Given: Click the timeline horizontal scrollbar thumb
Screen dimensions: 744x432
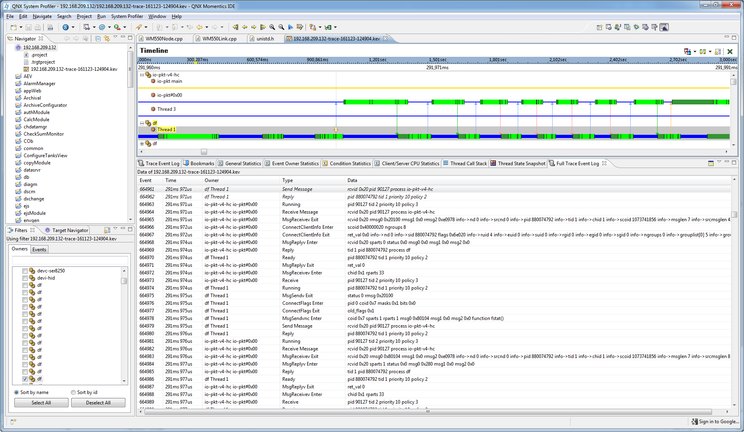Looking at the screenshot, I should (204, 152).
